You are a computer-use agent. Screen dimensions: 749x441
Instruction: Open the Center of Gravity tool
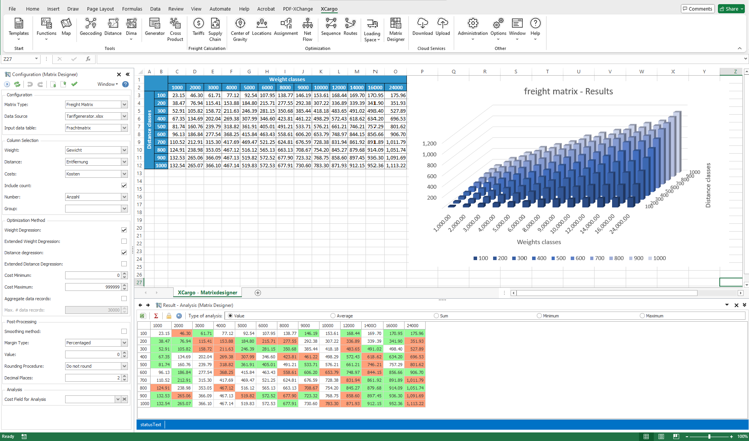point(240,28)
